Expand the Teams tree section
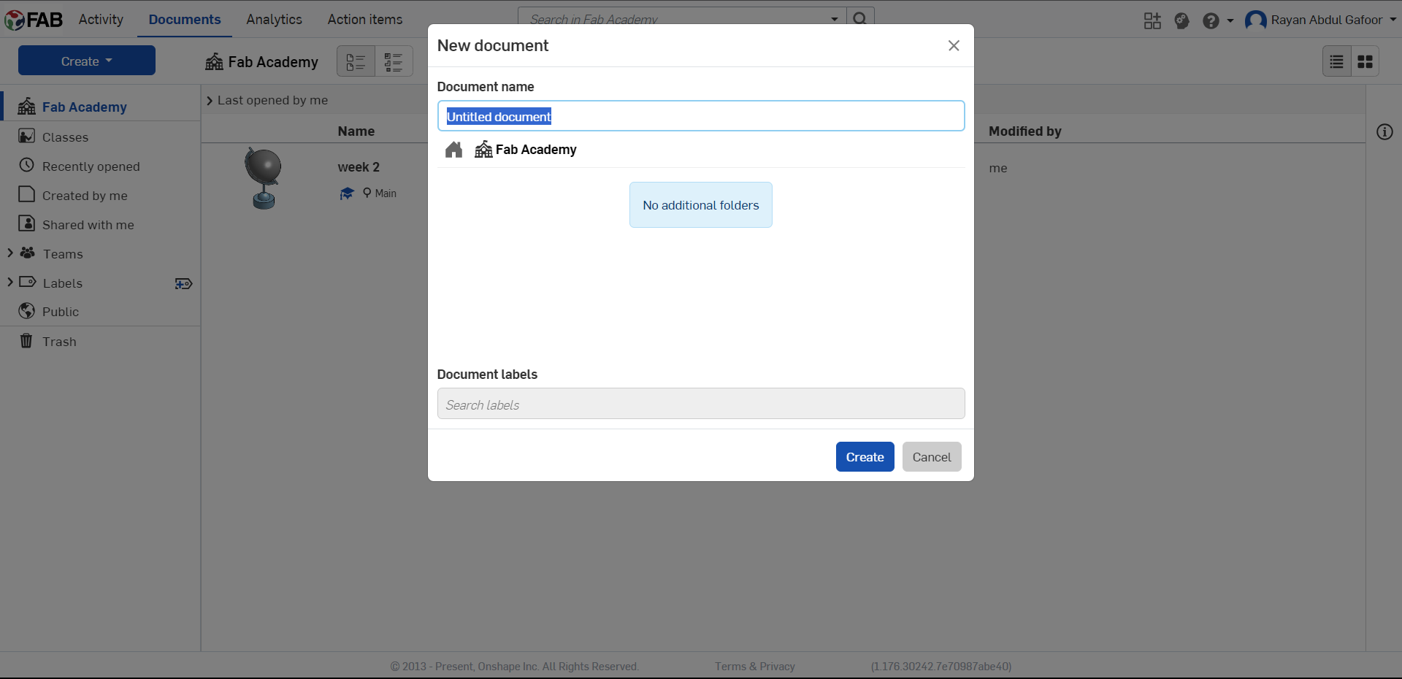The image size is (1402, 679). pyautogui.click(x=10, y=253)
